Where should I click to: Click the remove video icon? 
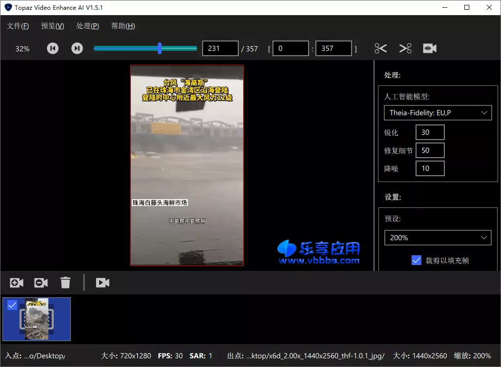point(41,283)
